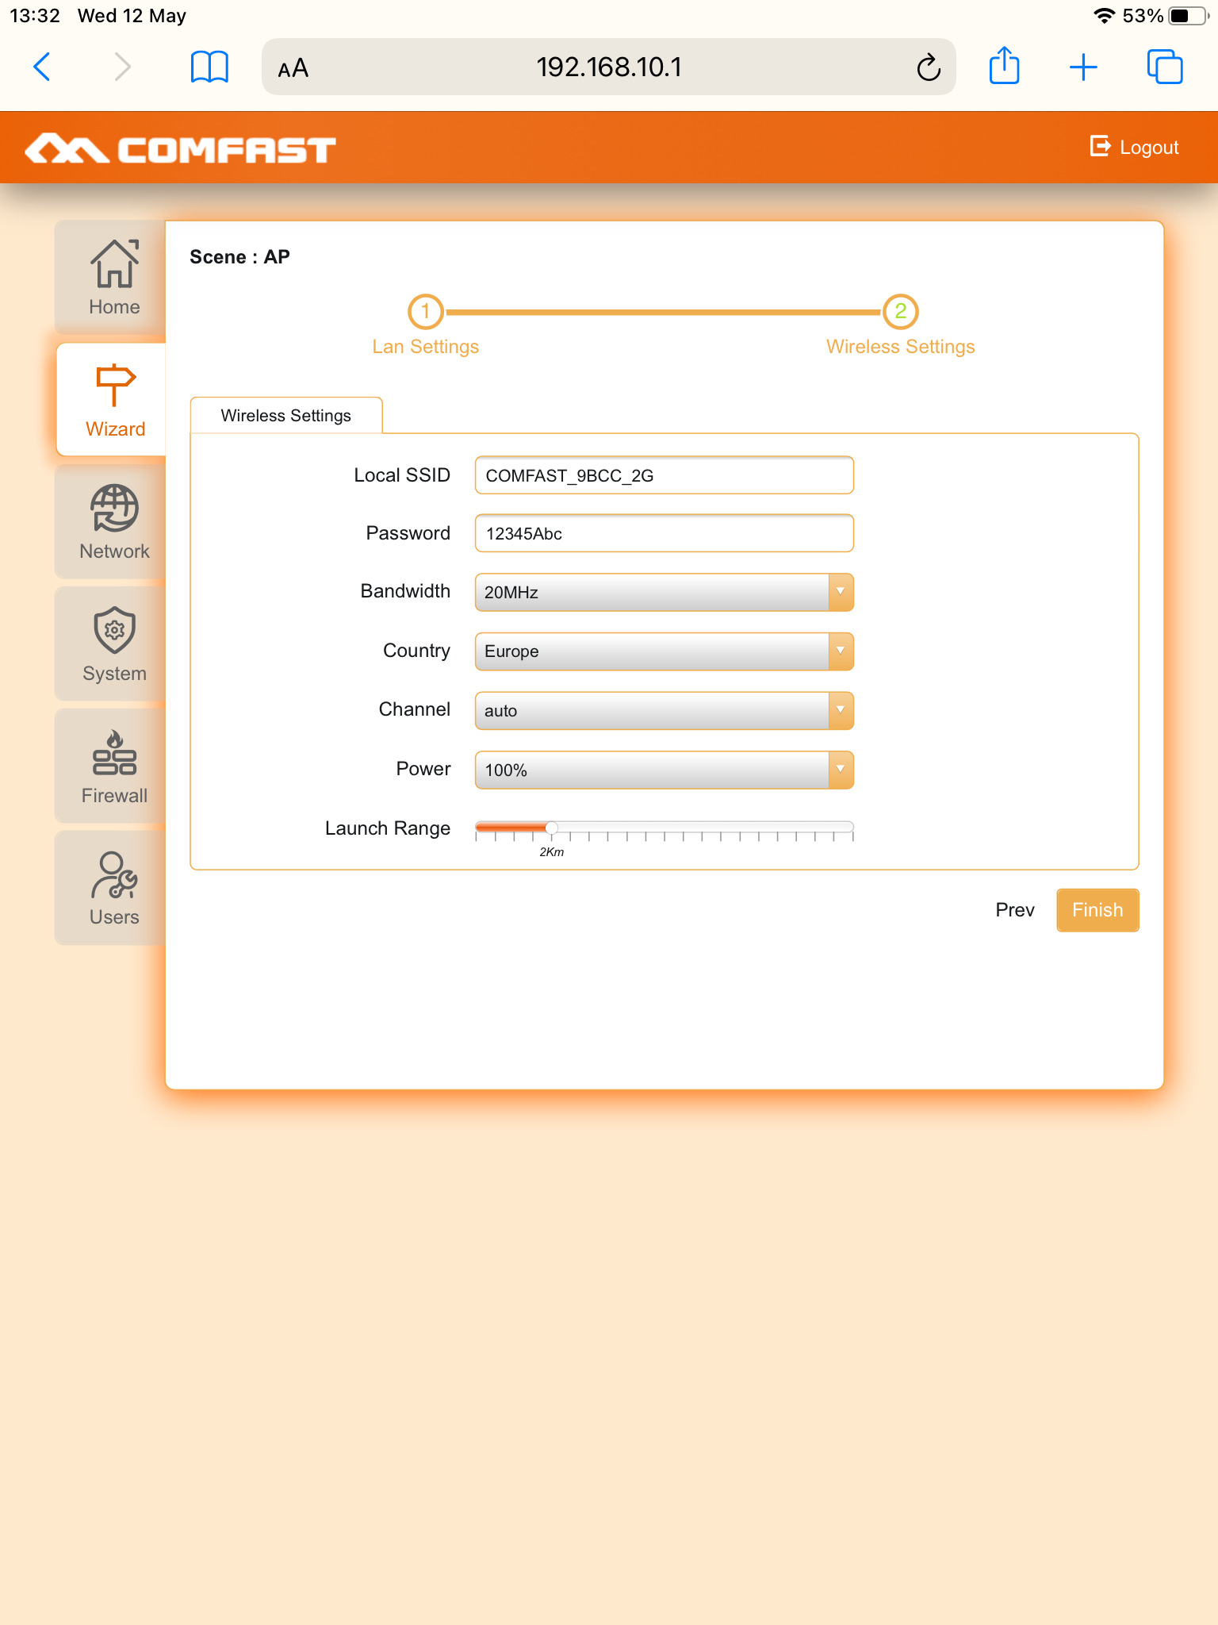
Task: Click the Logout link
Action: coord(1135,148)
